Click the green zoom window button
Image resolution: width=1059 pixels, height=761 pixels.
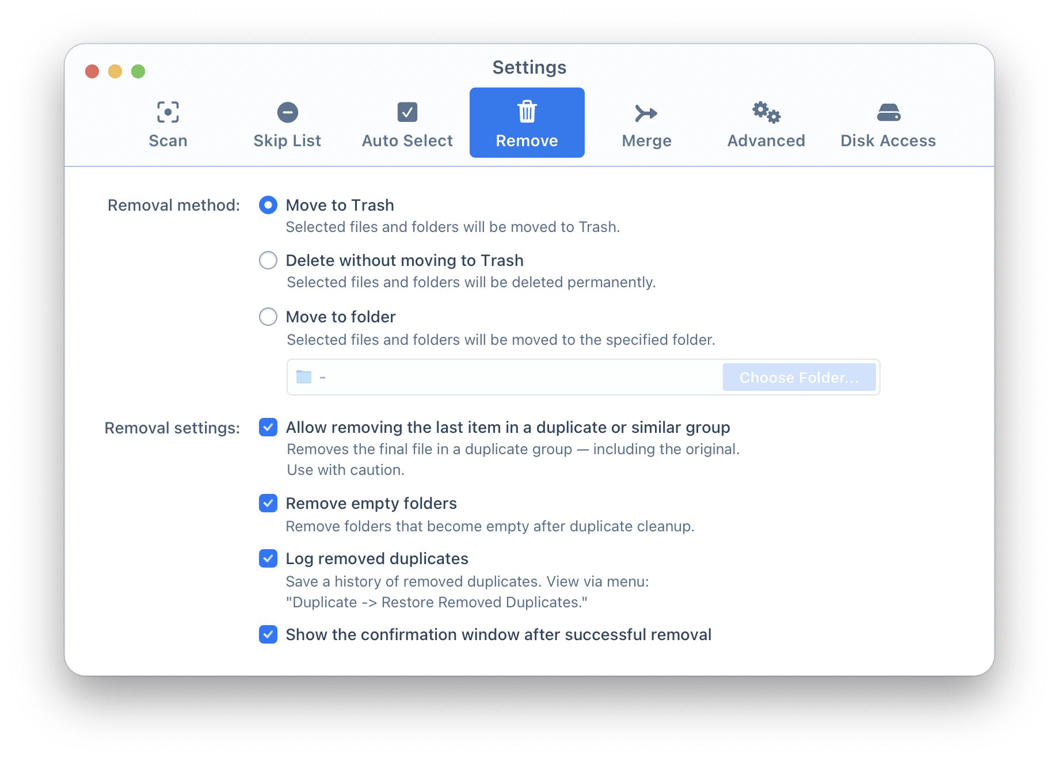(x=138, y=71)
